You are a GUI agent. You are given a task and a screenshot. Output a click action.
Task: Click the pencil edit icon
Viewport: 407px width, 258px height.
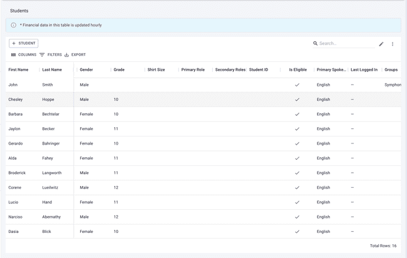(x=381, y=44)
